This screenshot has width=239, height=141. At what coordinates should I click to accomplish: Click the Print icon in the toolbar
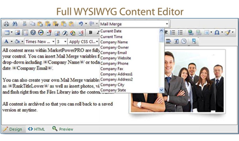[x=6, y=24]
